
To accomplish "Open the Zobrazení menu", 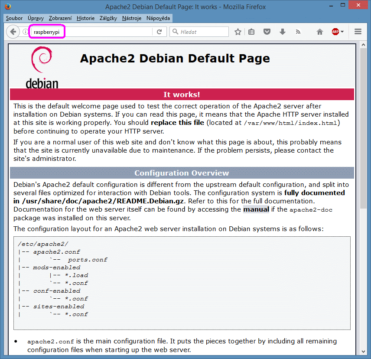I will tap(60, 18).
